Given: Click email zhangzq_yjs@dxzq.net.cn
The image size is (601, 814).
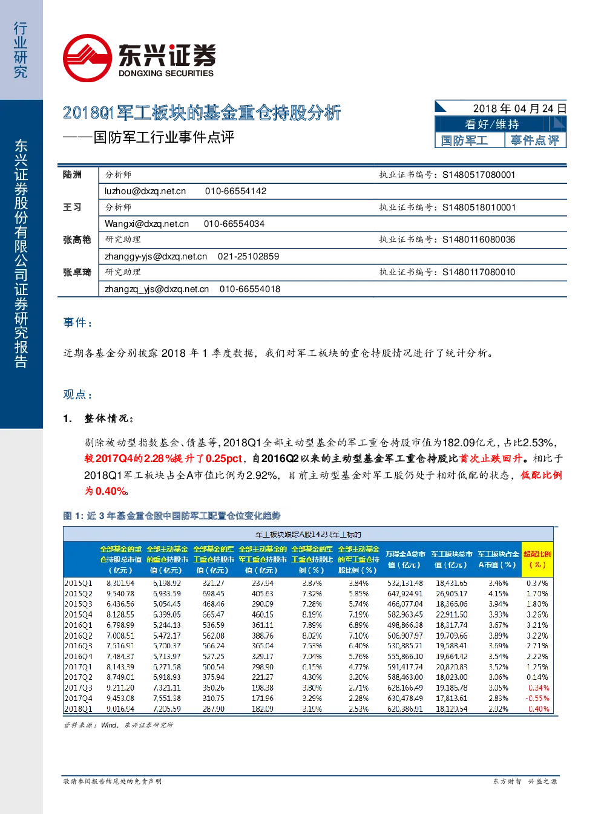Looking at the screenshot, I should pyautogui.click(x=157, y=289).
